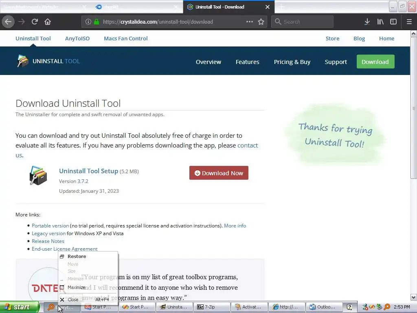Click the Uninstall Tool toolbox logo
Image resolution: width=417 pixels, height=313 pixels.
(x=23, y=61)
